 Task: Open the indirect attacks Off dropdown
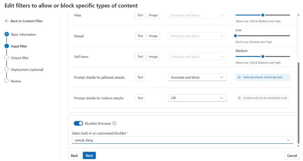(x=197, y=98)
